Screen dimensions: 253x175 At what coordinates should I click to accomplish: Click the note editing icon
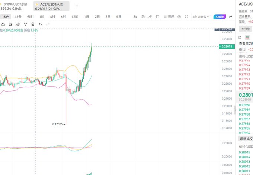(10, 24)
